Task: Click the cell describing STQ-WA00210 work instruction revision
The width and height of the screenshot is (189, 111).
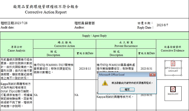Action: (x=116, y=69)
